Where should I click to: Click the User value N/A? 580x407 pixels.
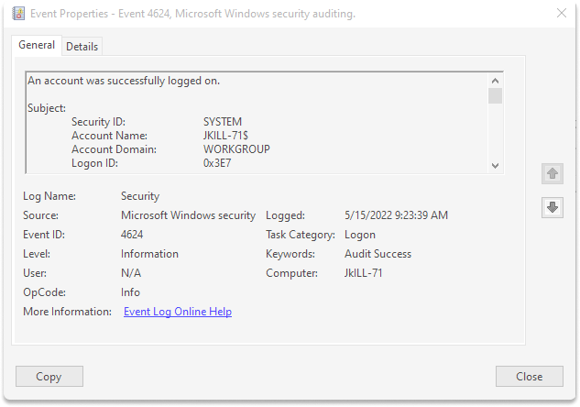pyautogui.click(x=131, y=273)
